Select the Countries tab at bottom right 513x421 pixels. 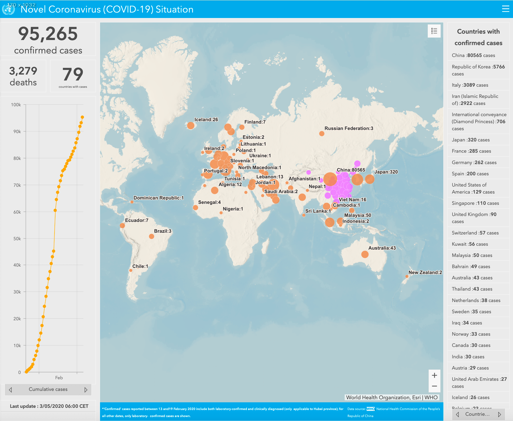click(477, 414)
